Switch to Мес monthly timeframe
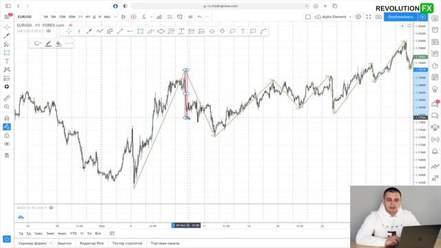 pos(107,17)
